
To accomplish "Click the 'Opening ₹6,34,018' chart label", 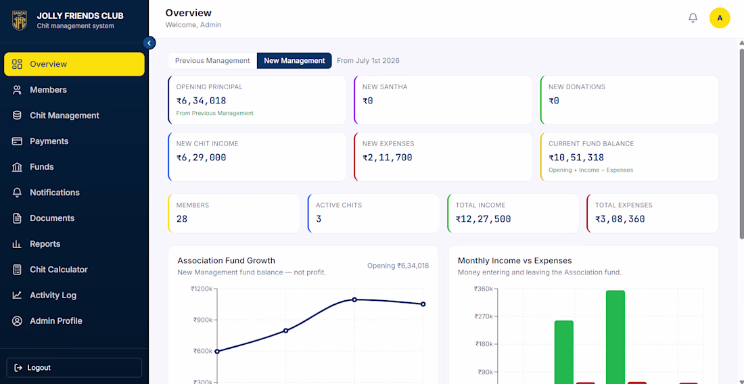I will 398,266.
